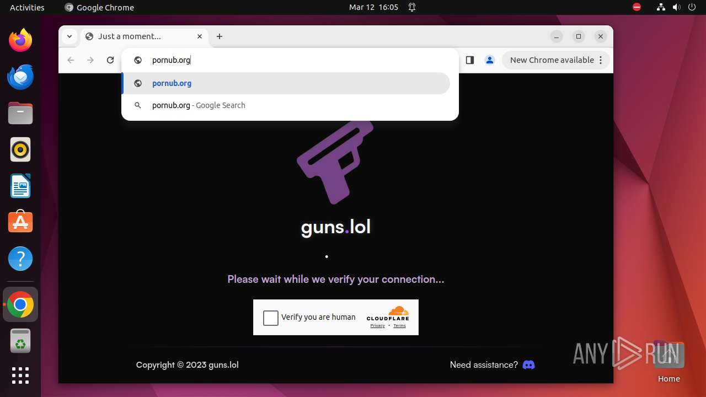This screenshot has height=397, width=706.
Task: Click the Copyright © 2023 guns.lol text
Action: click(188, 364)
